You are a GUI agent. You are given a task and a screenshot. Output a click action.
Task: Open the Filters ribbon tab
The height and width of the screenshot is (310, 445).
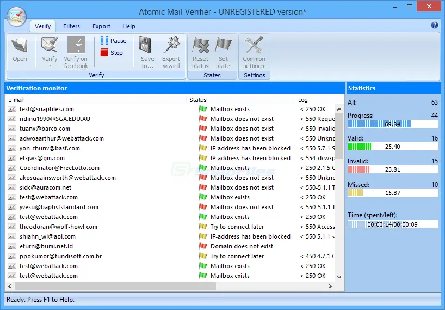[x=71, y=26]
